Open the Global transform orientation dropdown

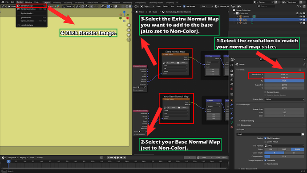68,7
